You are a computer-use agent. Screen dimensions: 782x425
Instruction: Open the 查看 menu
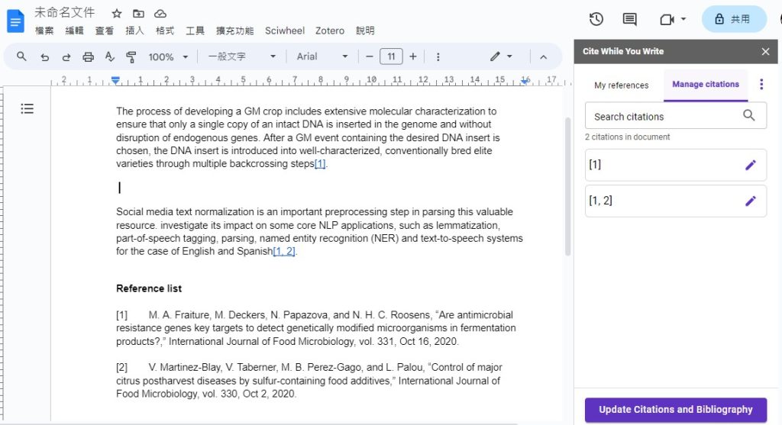[x=104, y=31]
